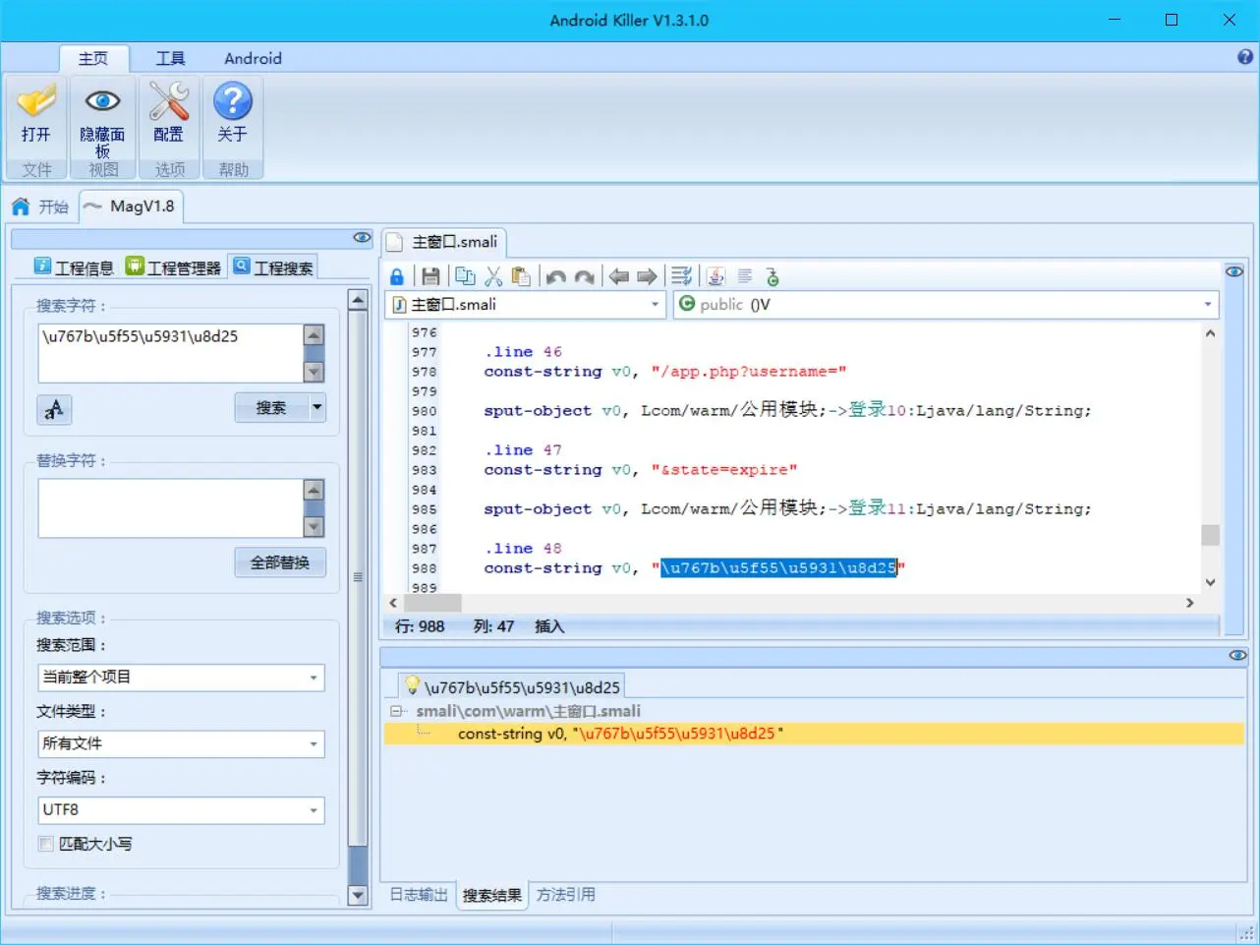Select the 主页 ribbon tab
Viewport: 1260px width, 945px height.
pos(93,58)
